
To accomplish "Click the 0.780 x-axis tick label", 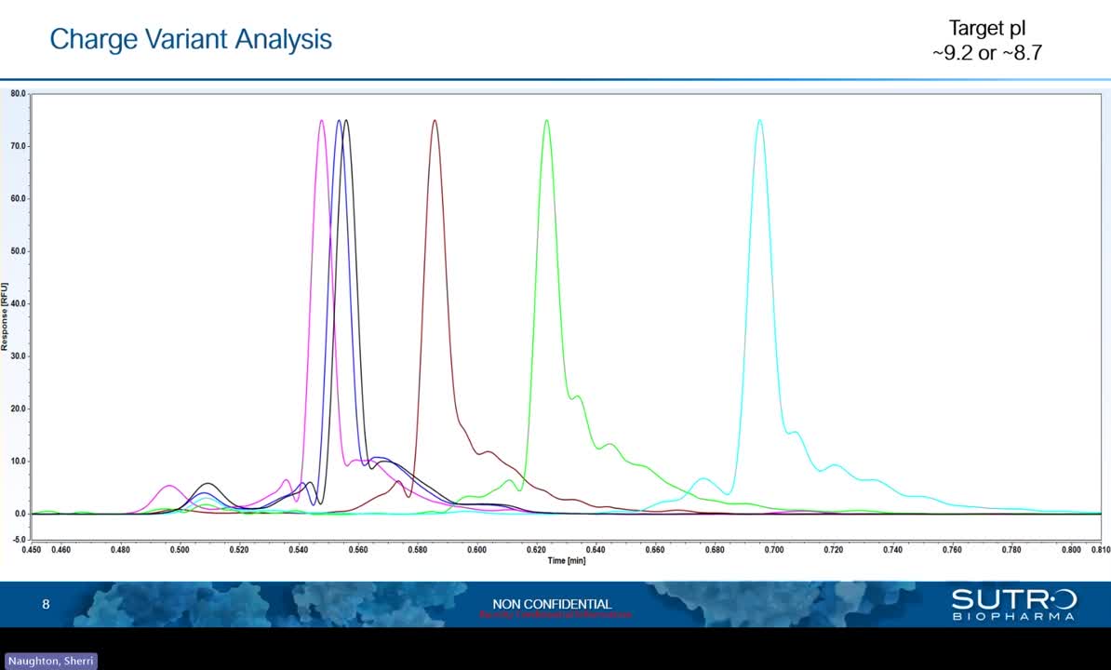I will [x=1011, y=550].
